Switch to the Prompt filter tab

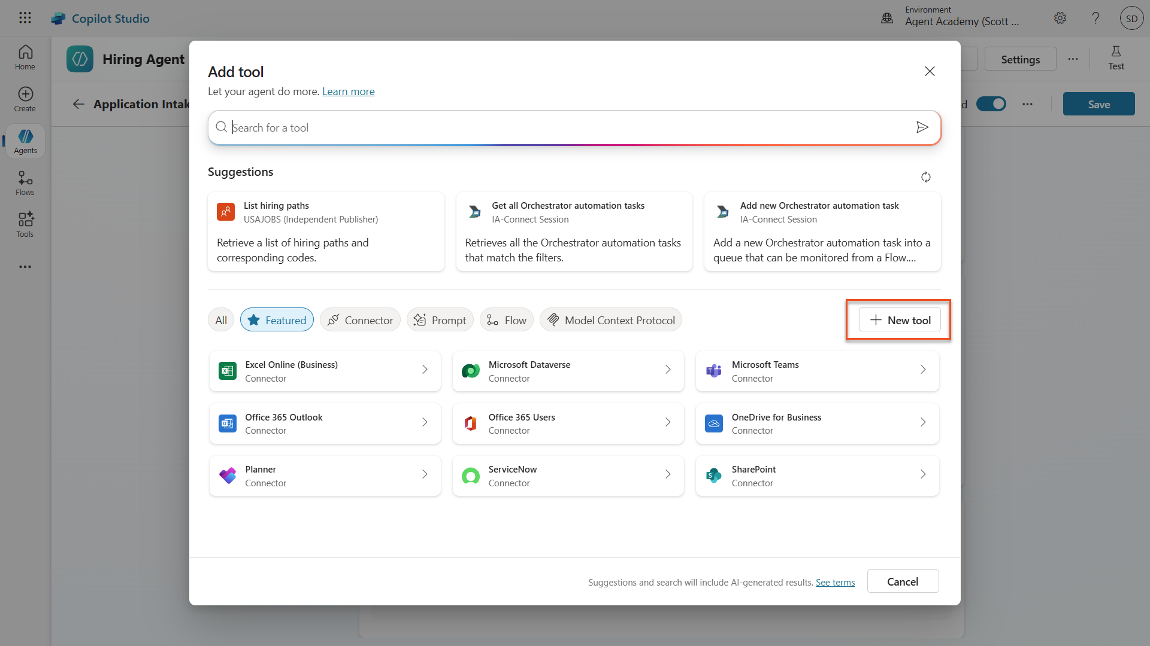[x=440, y=320]
